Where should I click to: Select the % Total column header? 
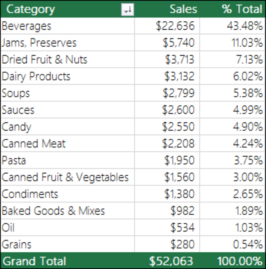tap(242, 9)
